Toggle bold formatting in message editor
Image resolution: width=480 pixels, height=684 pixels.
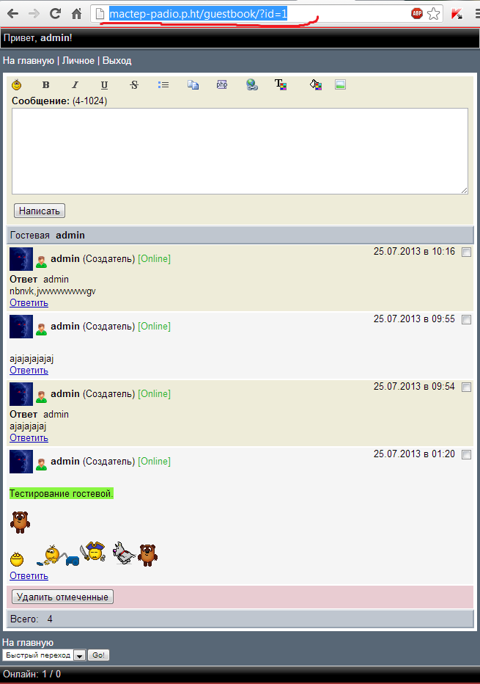[x=45, y=84]
